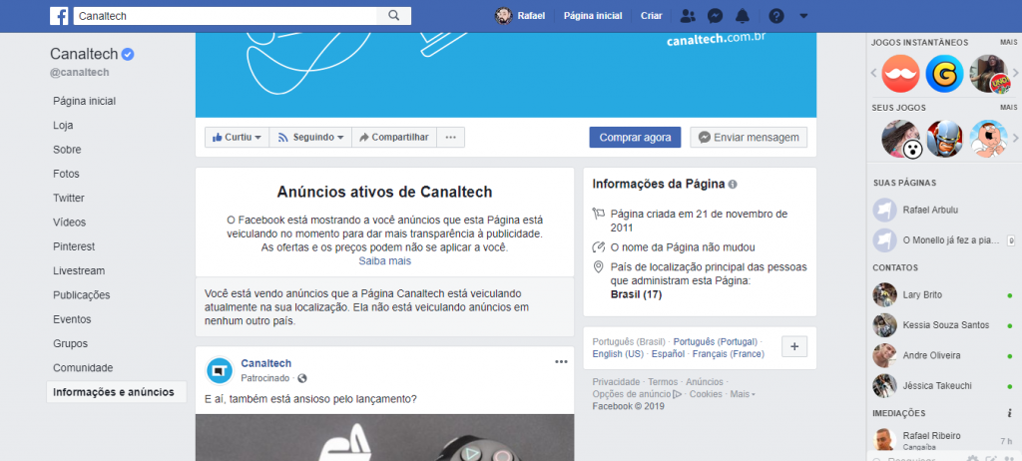Switch language to Português (Portugal)

(x=715, y=341)
